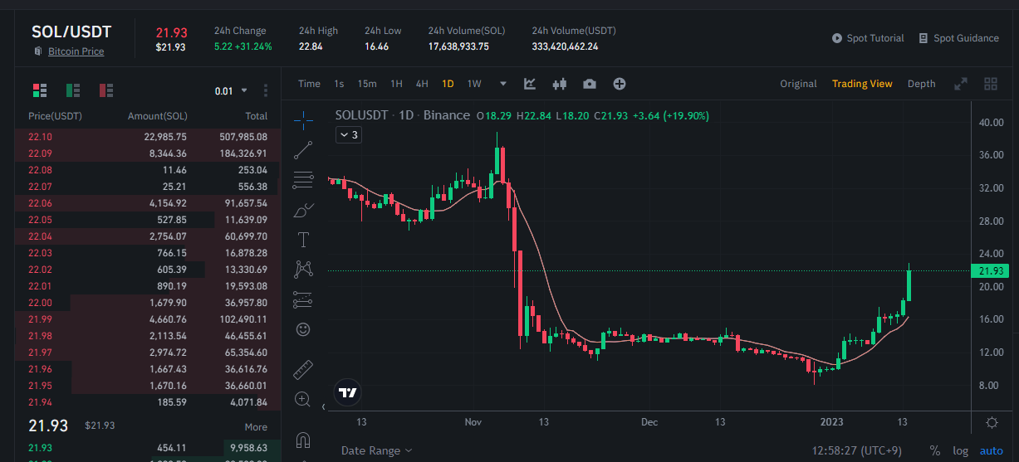Select the text annotation tool

point(303,240)
